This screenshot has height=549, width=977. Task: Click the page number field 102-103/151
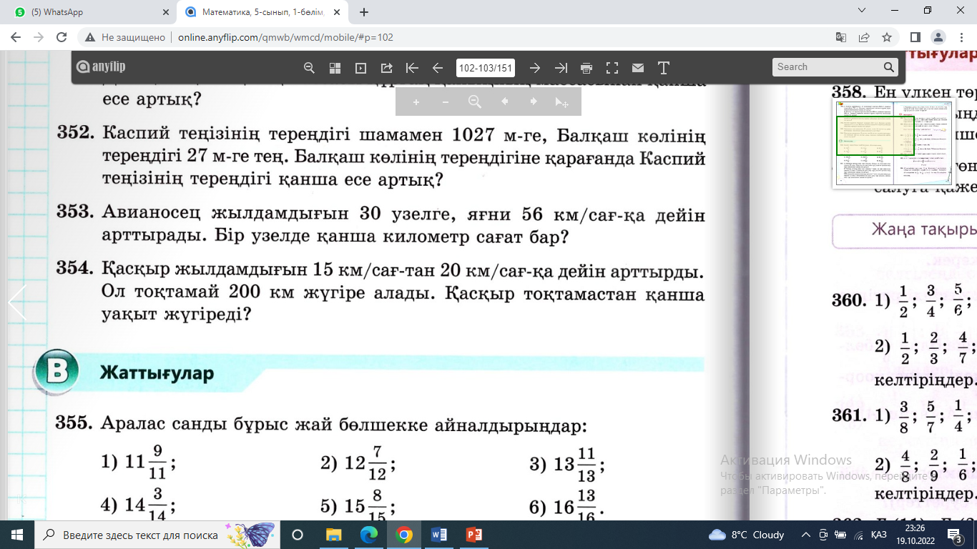click(x=486, y=68)
